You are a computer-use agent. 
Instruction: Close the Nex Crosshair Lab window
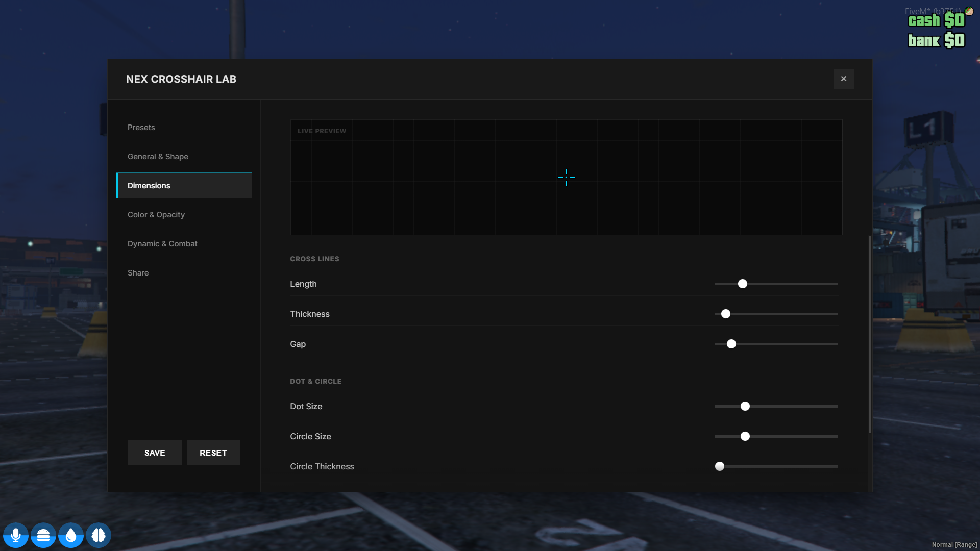click(843, 79)
